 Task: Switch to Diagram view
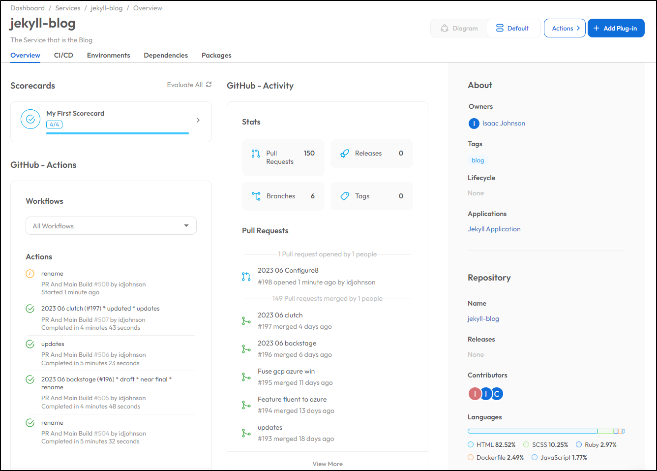coord(459,29)
